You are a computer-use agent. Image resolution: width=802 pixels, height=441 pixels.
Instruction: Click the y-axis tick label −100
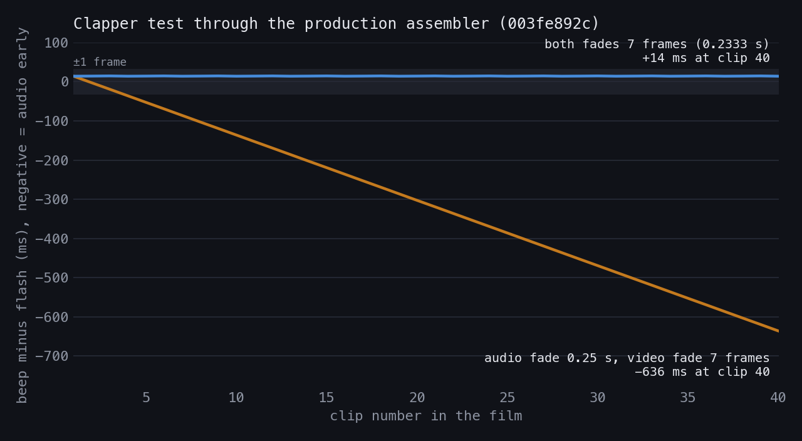click(x=52, y=121)
